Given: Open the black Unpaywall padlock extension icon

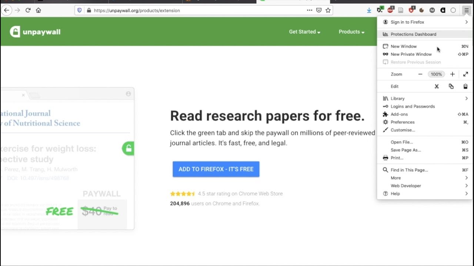Looking at the screenshot, I should pos(443,10).
